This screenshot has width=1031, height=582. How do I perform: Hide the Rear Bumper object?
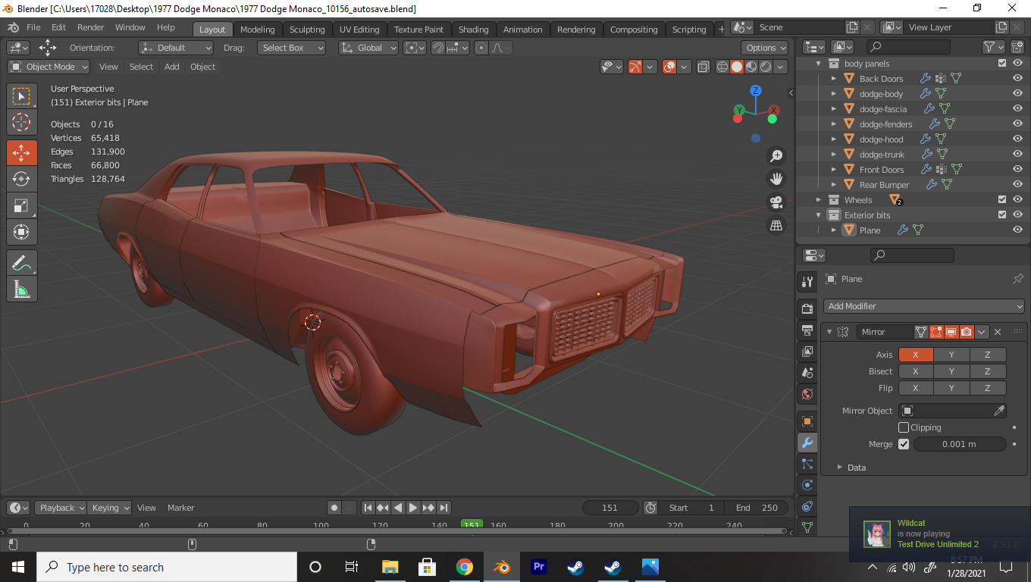pyautogui.click(x=1017, y=185)
